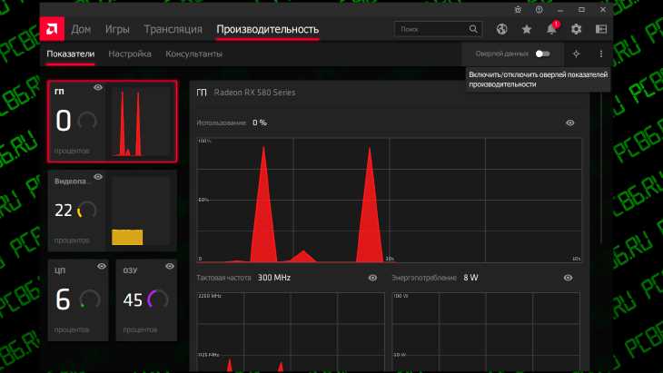Open the Игры tab
This screenshot has height=373, width=663.
(117, 29)
